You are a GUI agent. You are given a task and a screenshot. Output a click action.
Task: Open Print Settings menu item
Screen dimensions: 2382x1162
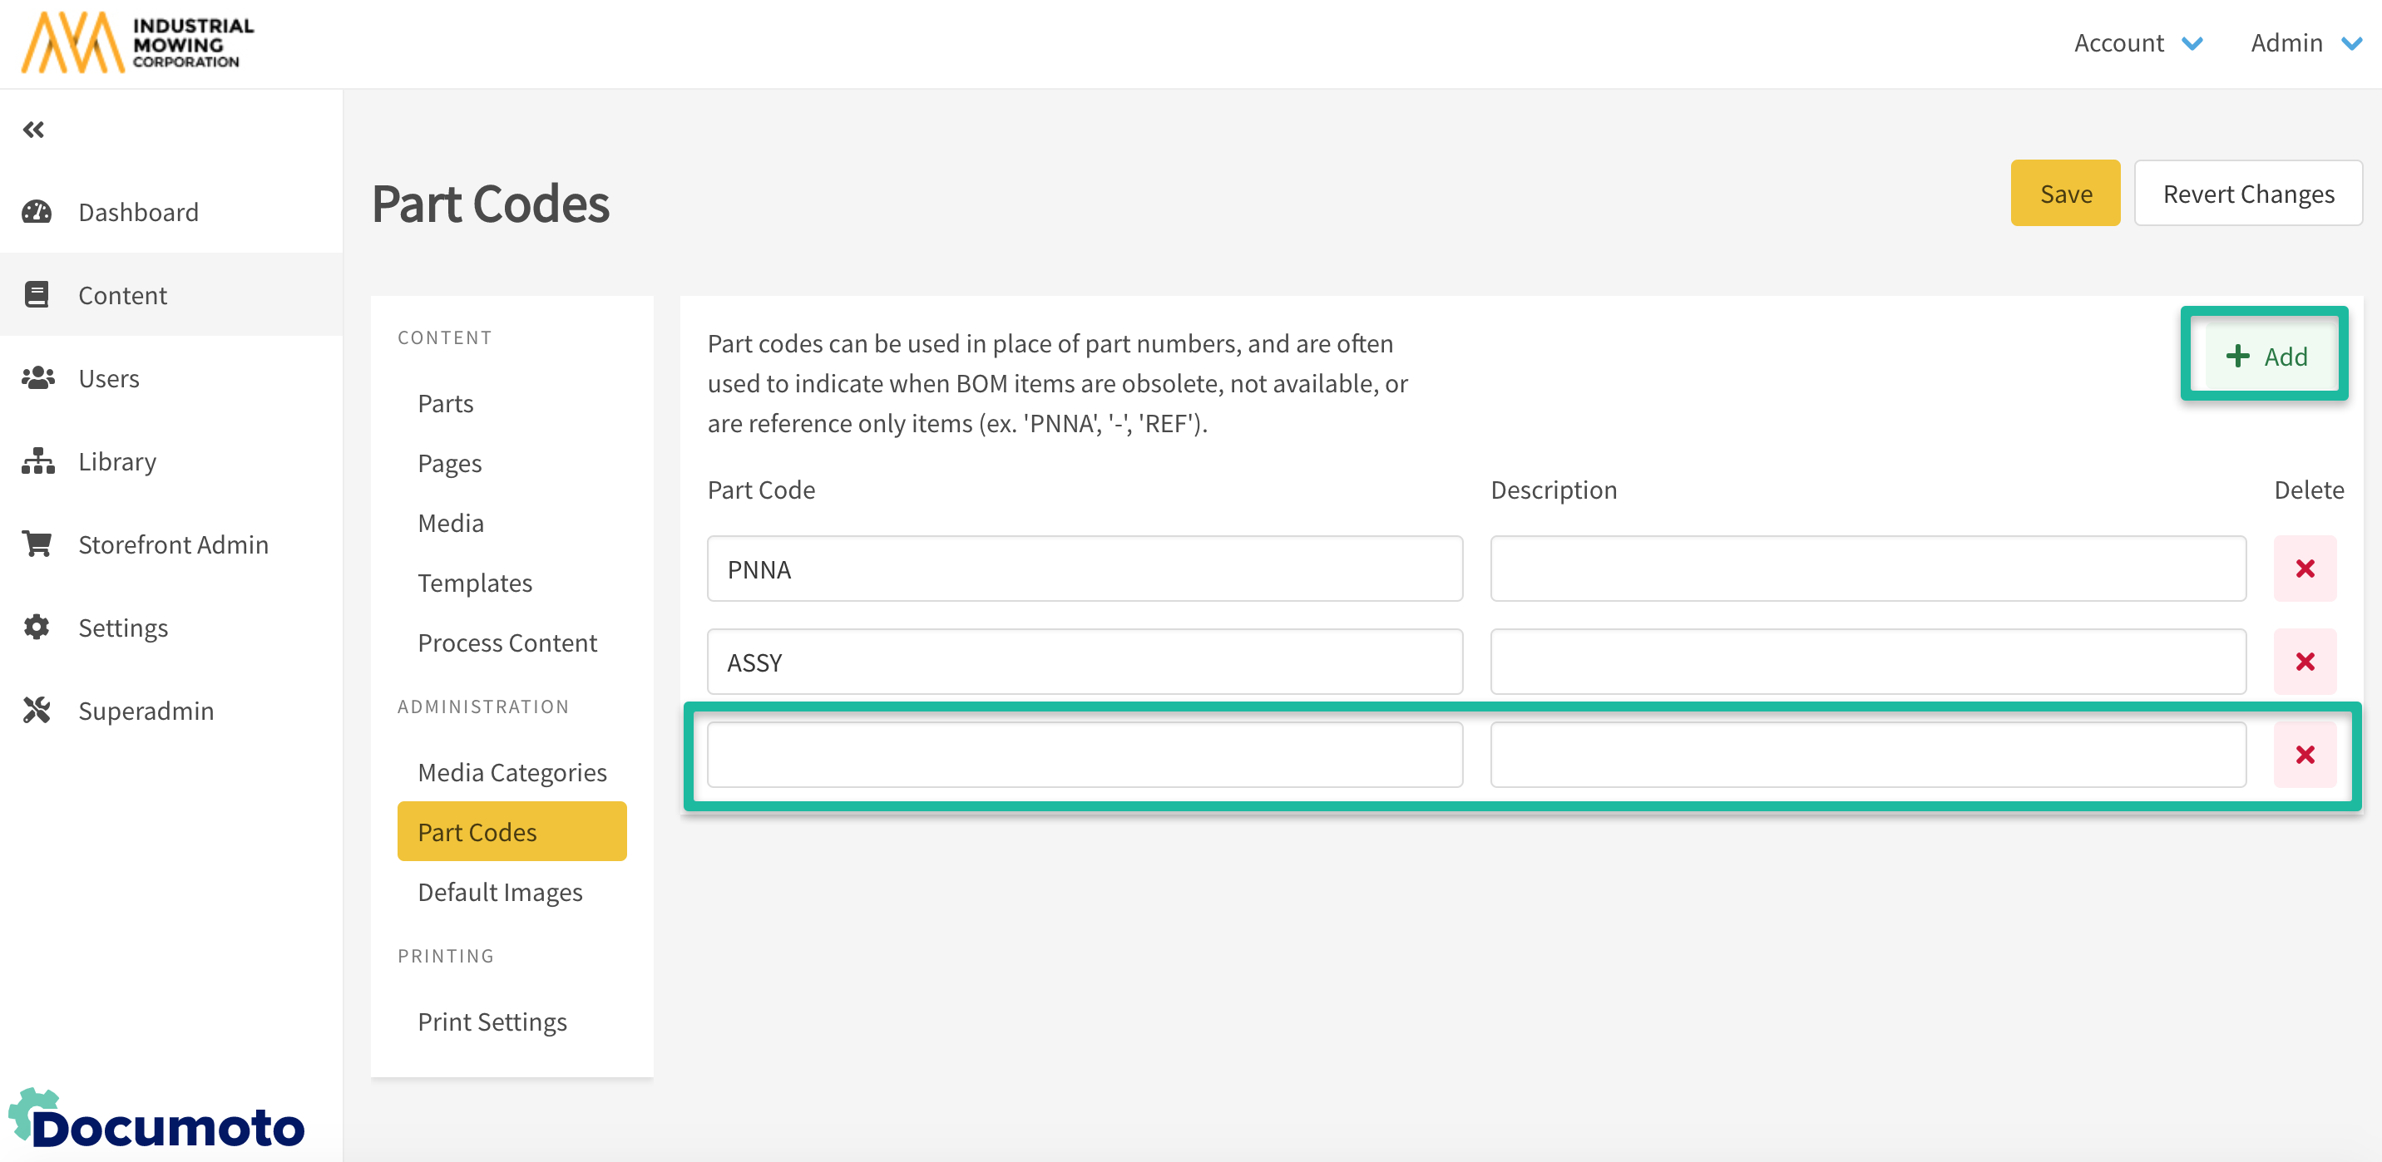[x=492, y=1022]
